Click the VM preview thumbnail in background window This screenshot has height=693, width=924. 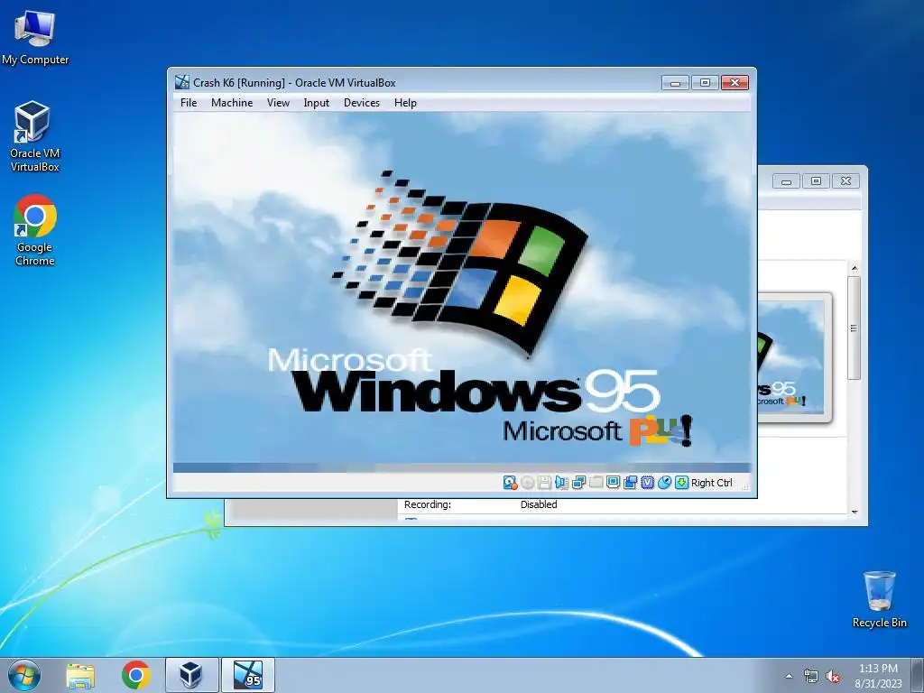(794, 357)
